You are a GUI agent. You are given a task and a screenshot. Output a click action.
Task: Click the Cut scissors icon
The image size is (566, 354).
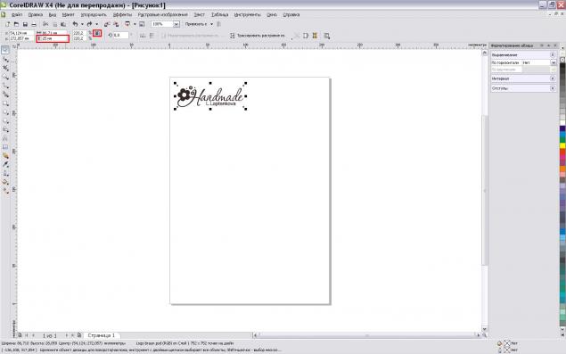pyautogui.click(x=45, y=24)
